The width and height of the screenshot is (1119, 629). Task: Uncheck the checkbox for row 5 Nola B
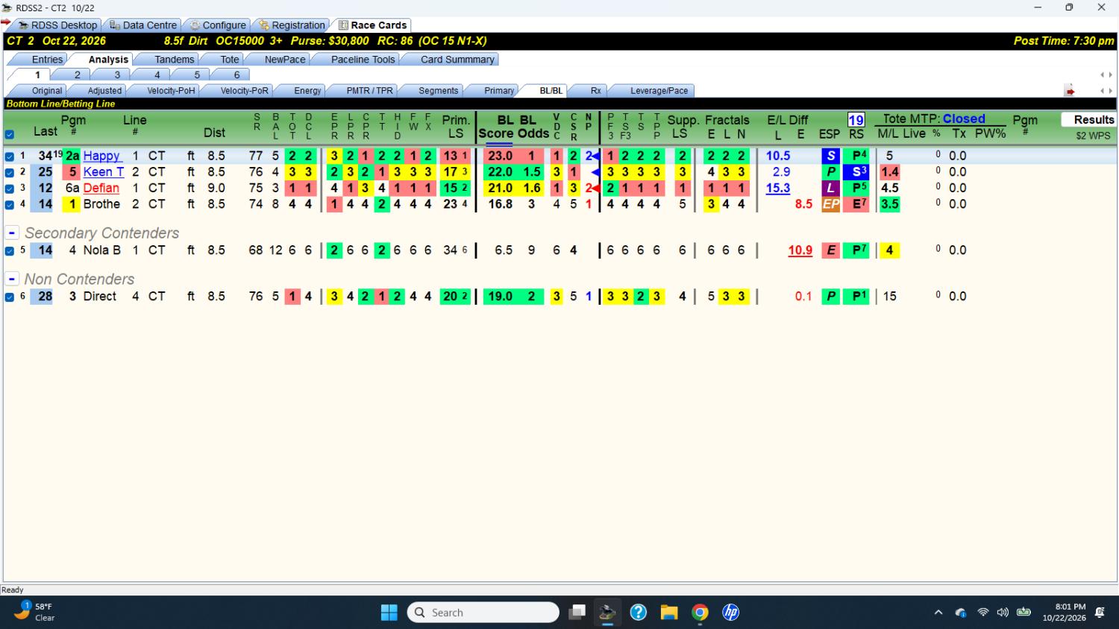click(9, 251)
